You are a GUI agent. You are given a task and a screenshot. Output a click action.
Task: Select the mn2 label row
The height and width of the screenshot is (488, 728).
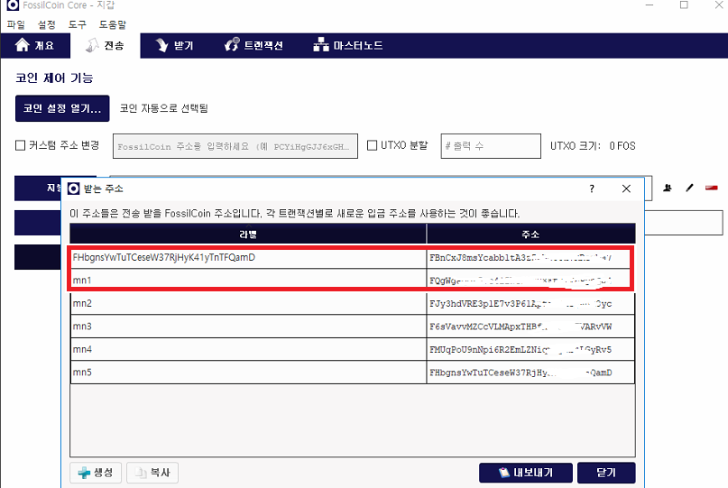(x=248, y=304)
